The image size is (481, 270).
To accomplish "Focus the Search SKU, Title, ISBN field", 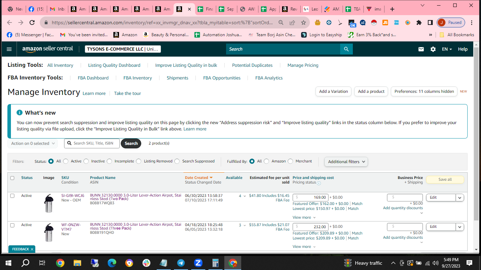I will [x=92, y=143].
